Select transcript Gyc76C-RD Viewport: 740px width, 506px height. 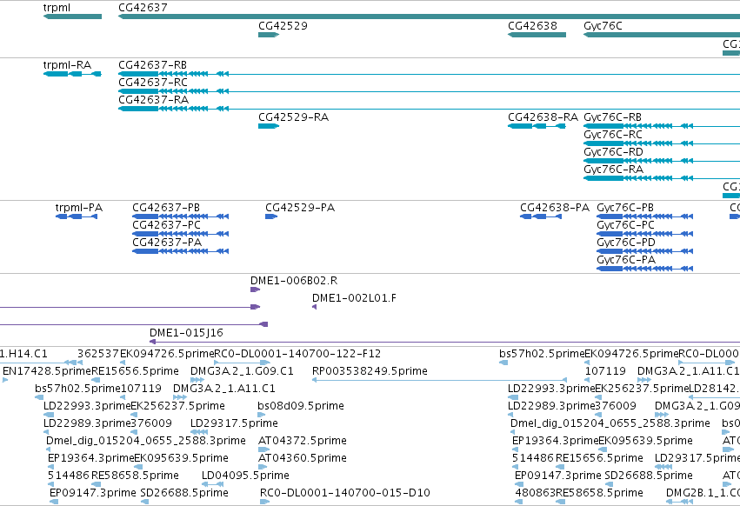(x=614, y=152)
